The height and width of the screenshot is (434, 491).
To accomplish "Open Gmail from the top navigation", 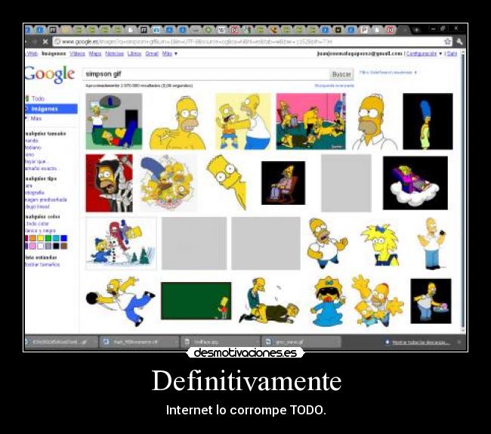I will [x=152, y=54].
